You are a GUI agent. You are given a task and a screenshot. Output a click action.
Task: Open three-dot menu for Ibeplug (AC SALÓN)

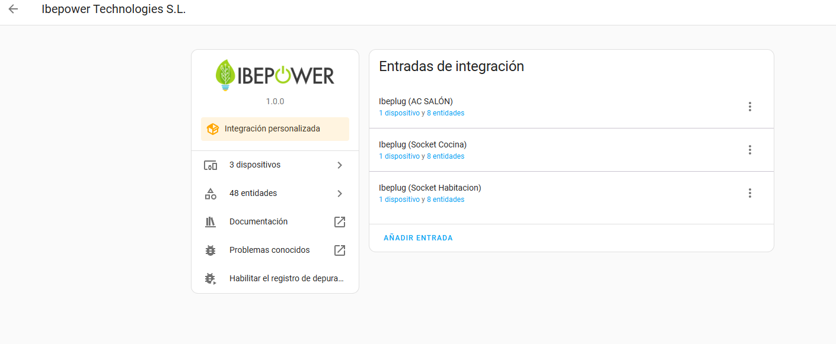(x=750, y=107)
